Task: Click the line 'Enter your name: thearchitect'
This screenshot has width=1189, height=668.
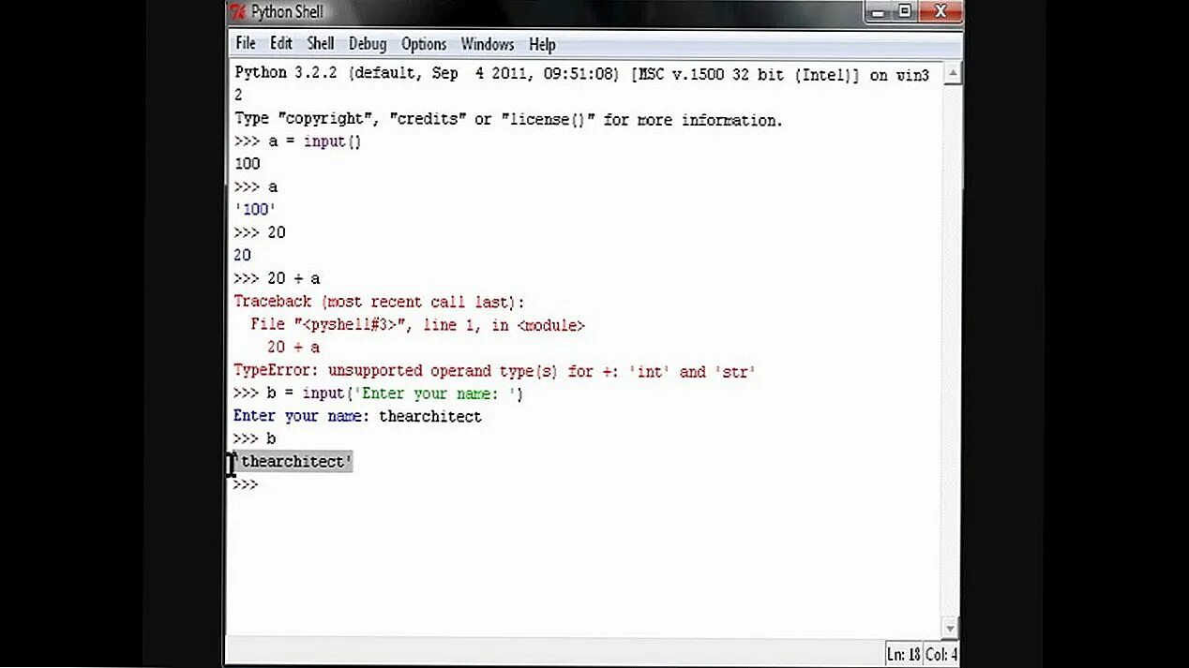Action: [357, 416]
